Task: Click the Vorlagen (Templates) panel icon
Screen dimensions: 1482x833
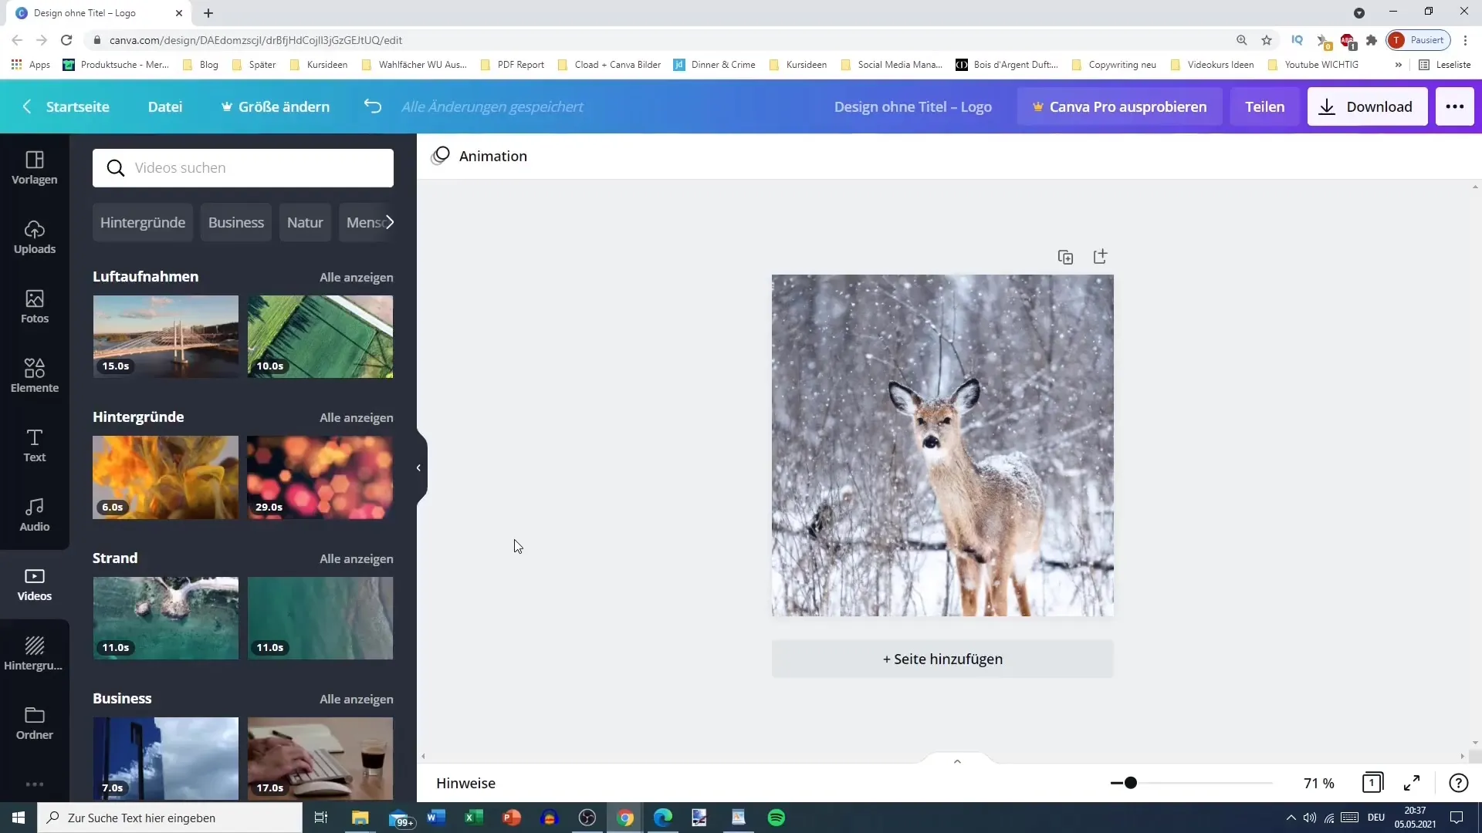Action: (35, 166)
